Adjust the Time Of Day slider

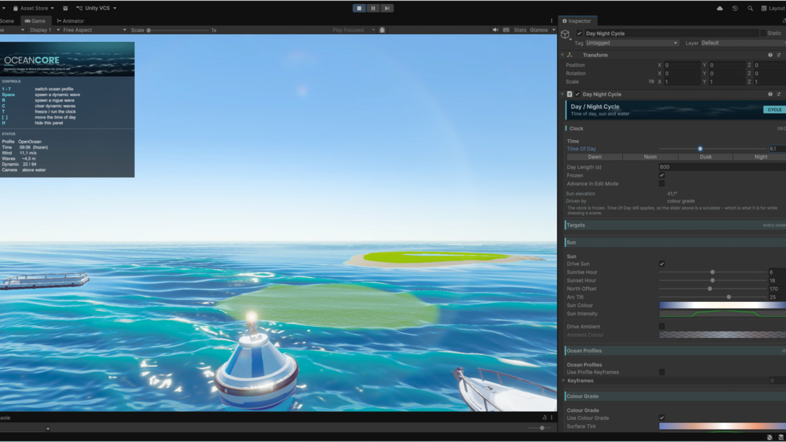713,149
